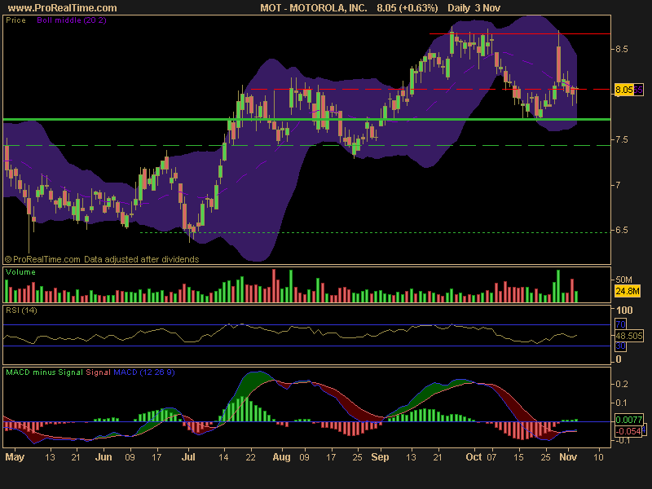The image size is (652, 489).
Task: Click the RSI (14) indicator label
Action: point(21,311)
